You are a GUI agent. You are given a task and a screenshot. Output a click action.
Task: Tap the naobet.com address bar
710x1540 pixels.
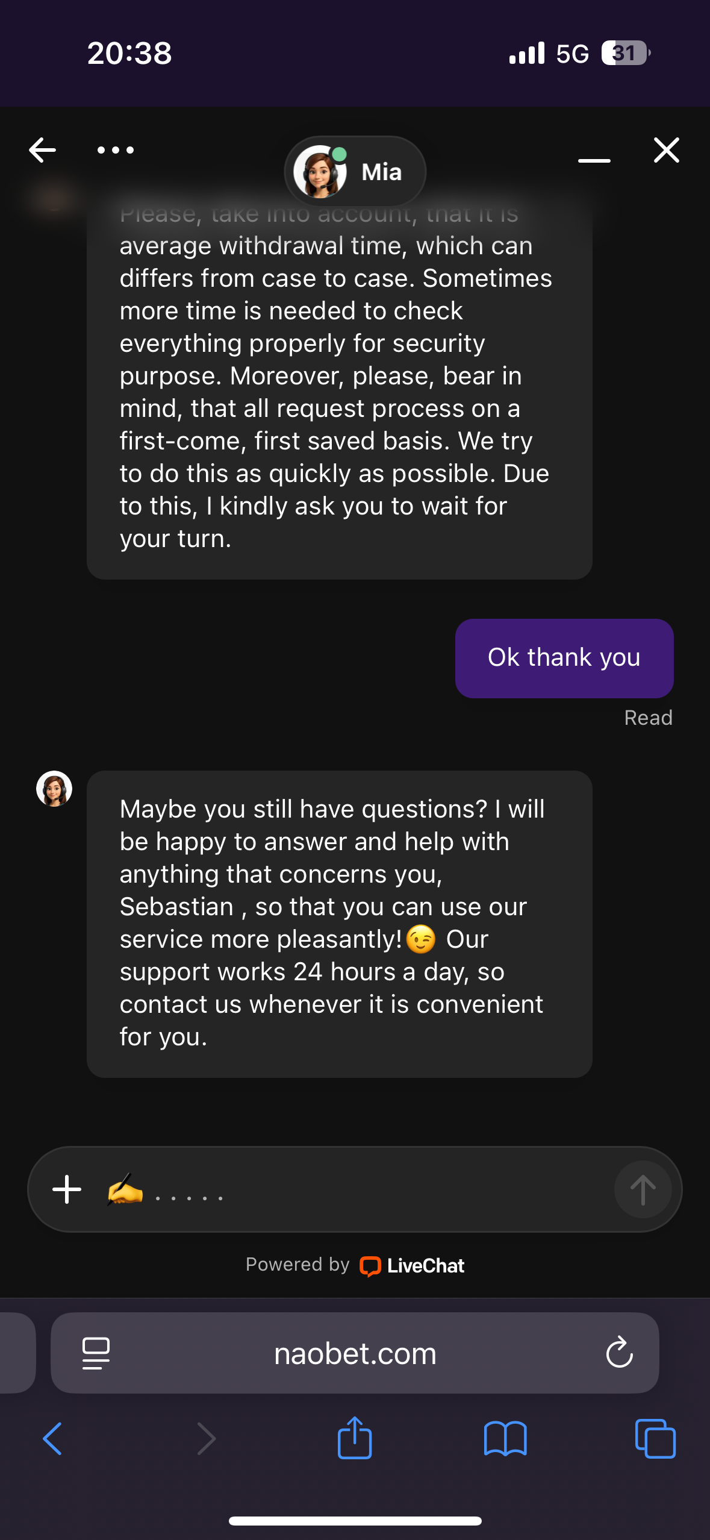[355, 1353]
